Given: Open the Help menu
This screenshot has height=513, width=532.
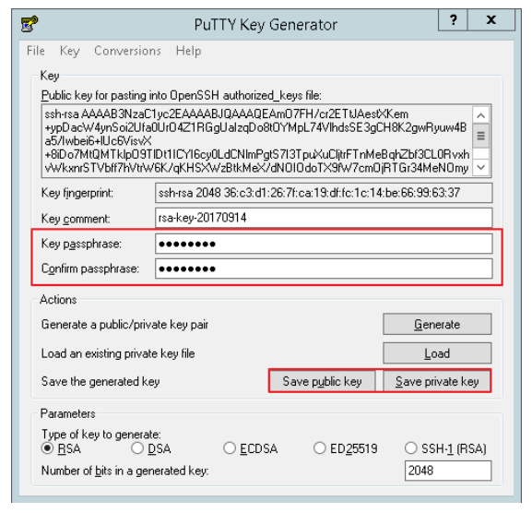Looking at the screenshot, I should click(x=189, y=51).
